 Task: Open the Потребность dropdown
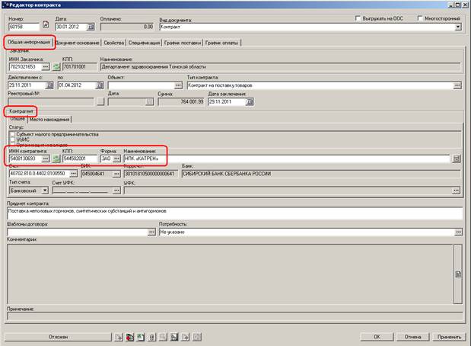[458, 232]
